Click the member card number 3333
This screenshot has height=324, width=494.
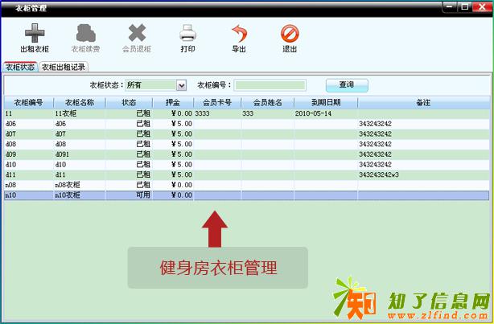tap(202, 113)
